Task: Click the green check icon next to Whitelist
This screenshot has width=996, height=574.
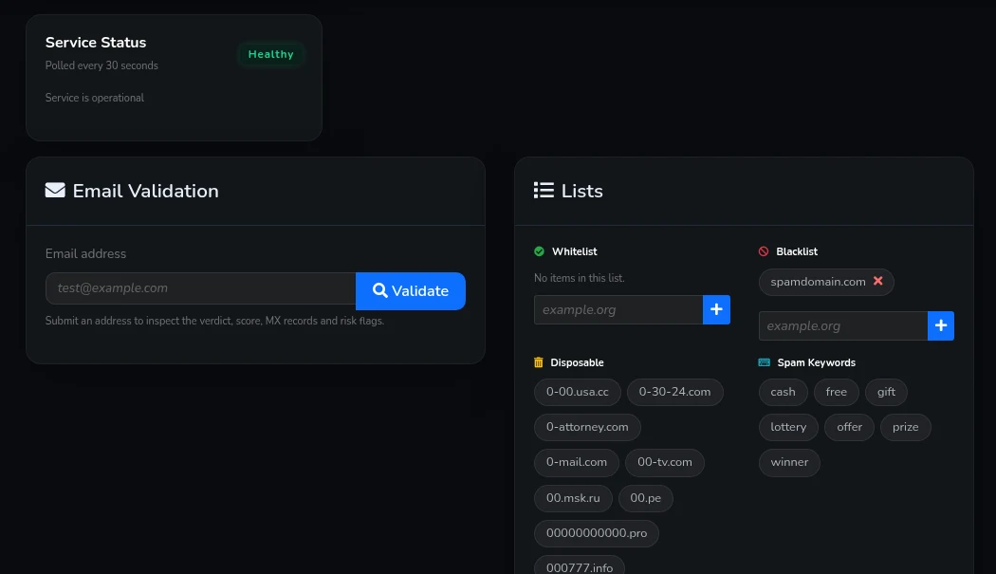Action: point(540,251)
